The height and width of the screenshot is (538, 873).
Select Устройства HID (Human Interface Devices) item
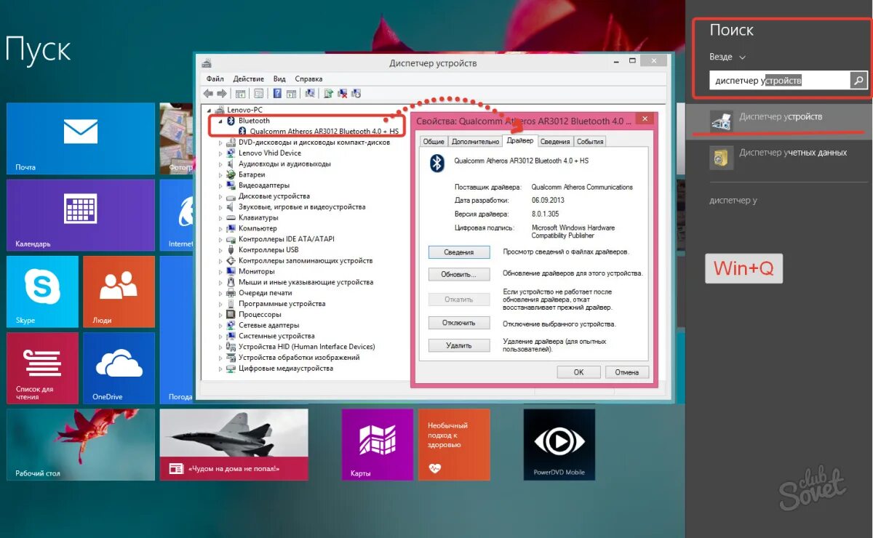coord(306,347)
